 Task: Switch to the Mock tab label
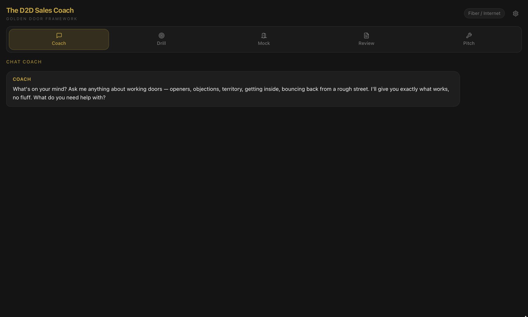264,43
